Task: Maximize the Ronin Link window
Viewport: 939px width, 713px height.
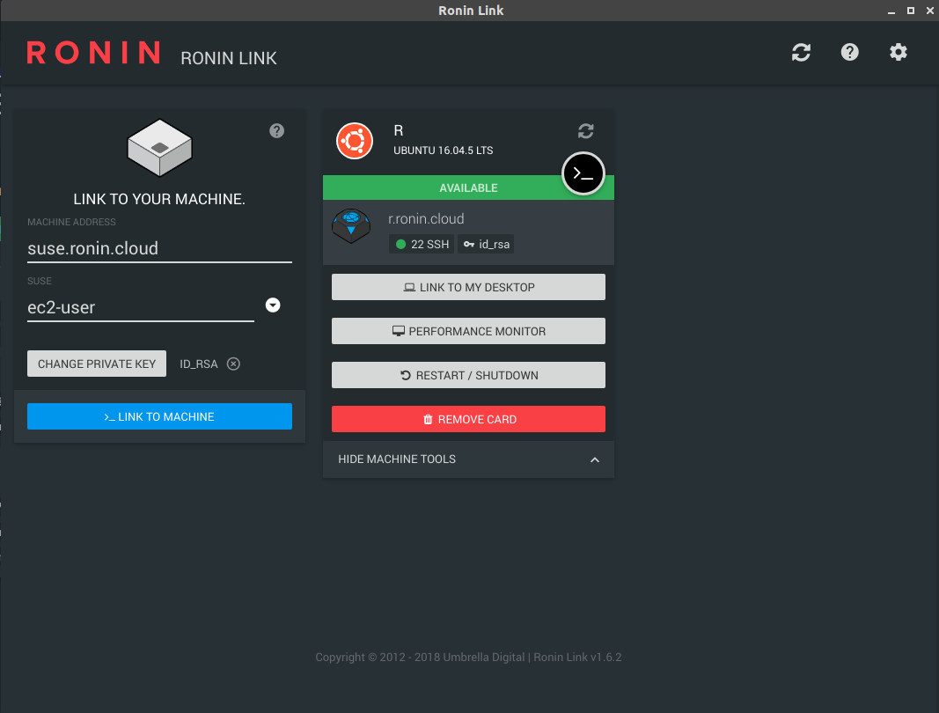Action: tap(910, 11)
